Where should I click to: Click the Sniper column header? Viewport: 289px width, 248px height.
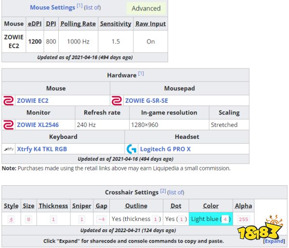pyautogui.click(x=82, y=206)
